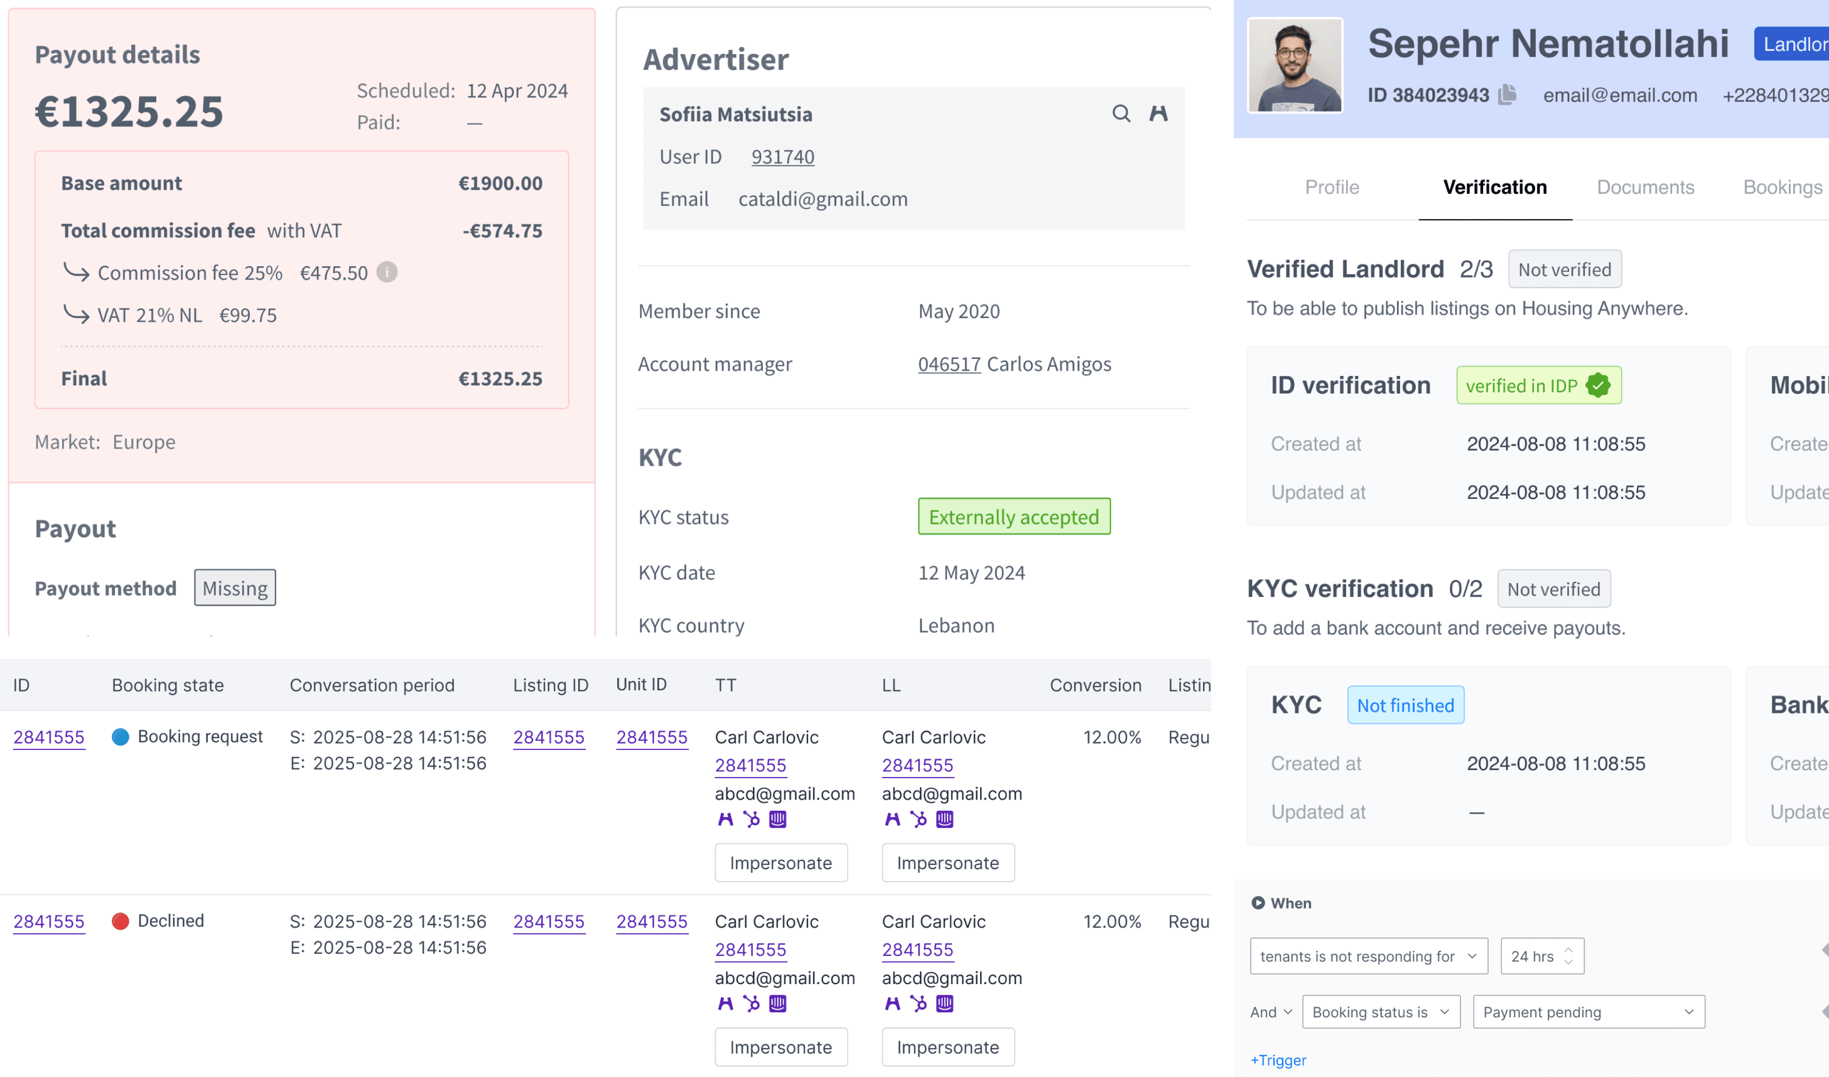Expand the 'And' condition operator dropdown
The width and height of the screenshot is (1829, 1077).
1271,1012
